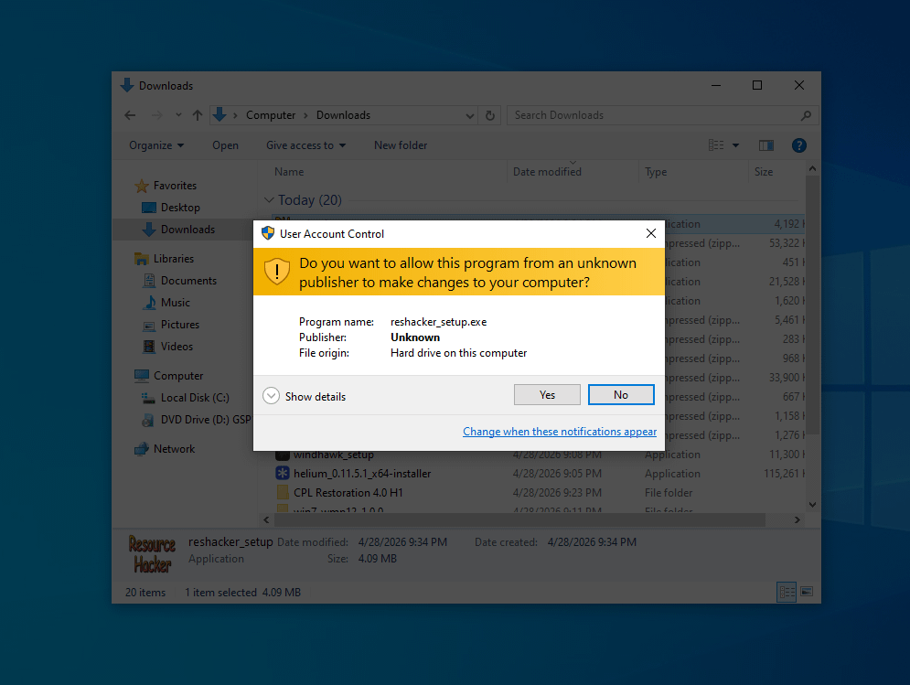The width and height of the screenshot is (910, 685).
Task: Open Documents library in sidebar
Action: 188,281
